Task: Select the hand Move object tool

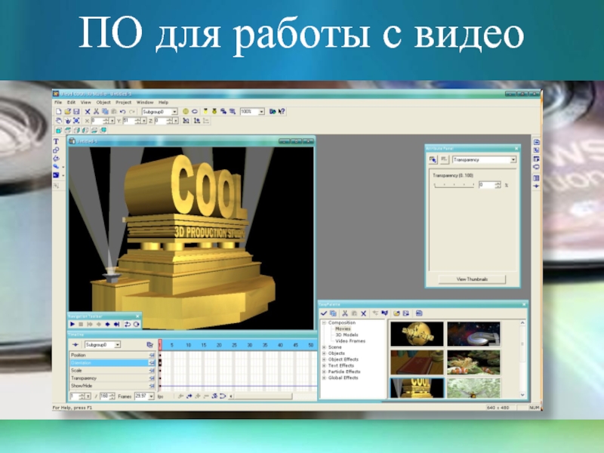Action: click(x=59, y=121)
